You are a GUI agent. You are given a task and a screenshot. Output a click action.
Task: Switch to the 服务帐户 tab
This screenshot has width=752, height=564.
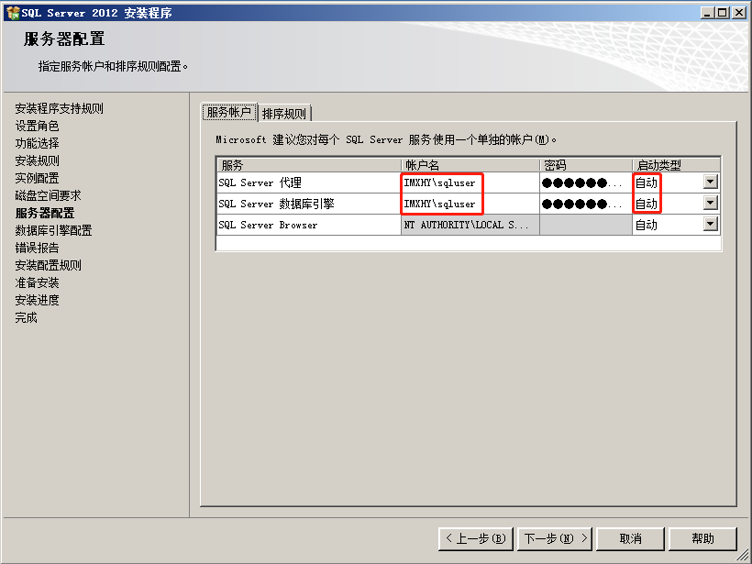coord(229,112)
